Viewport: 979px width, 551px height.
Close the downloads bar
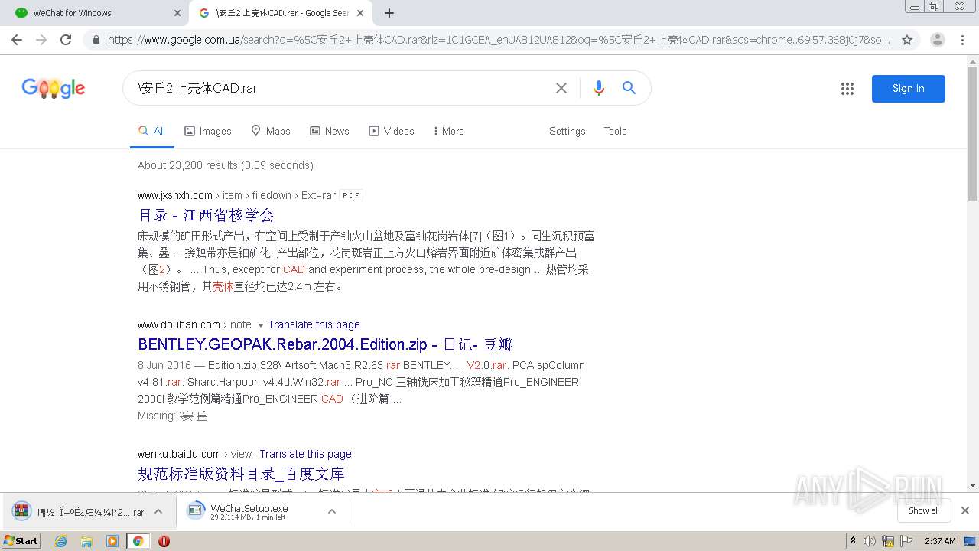[964, 510]
